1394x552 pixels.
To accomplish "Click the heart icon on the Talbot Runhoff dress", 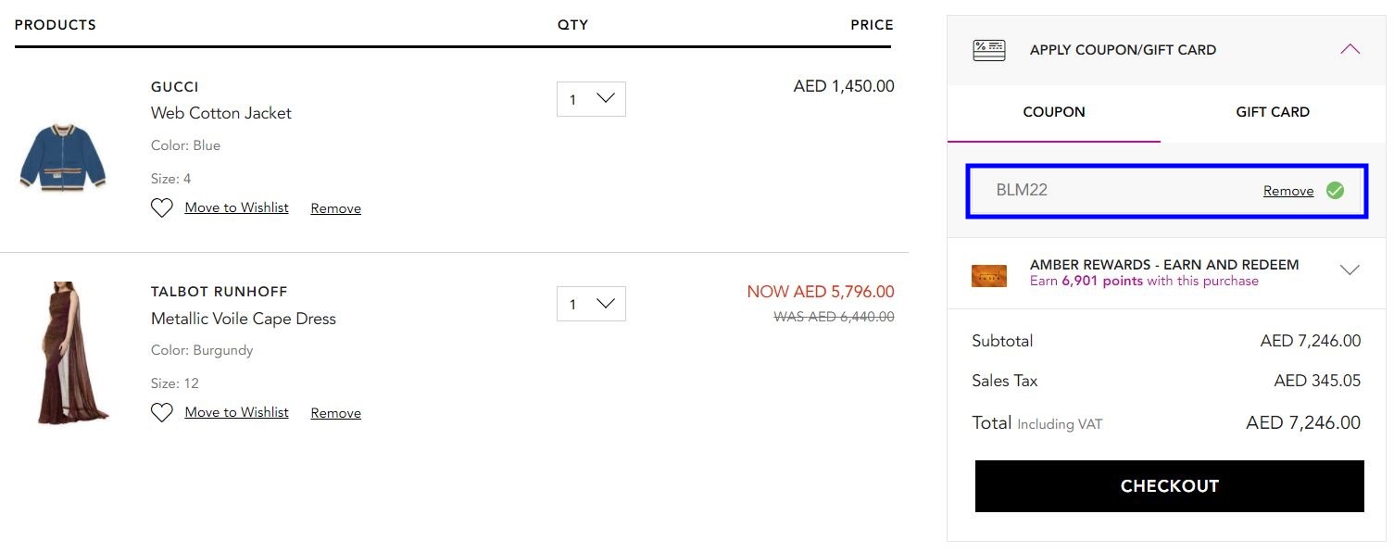I will [161, 412].
